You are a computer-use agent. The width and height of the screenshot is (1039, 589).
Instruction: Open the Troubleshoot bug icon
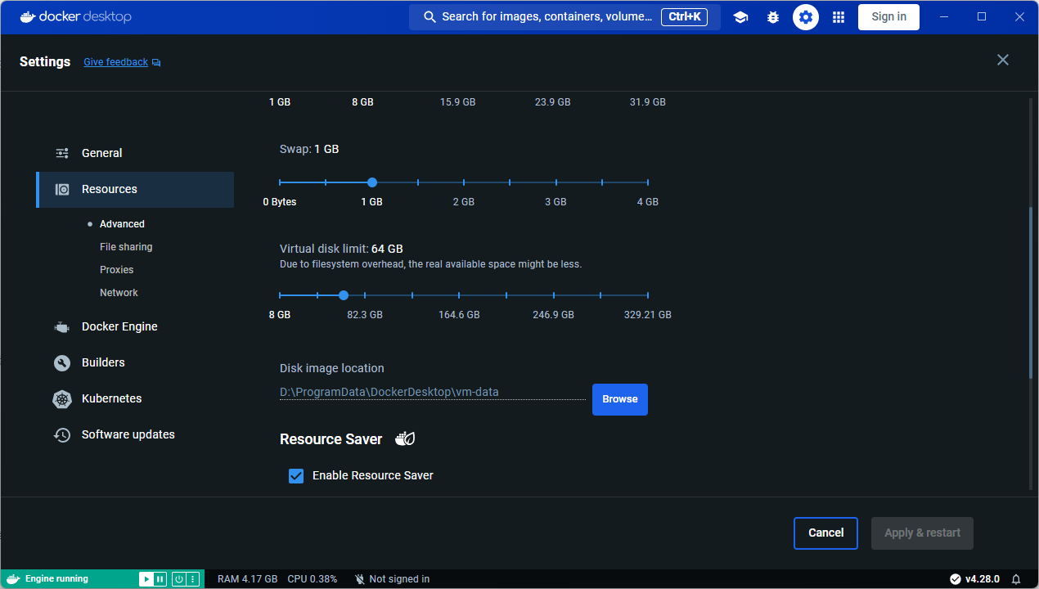tap(773, 17)
